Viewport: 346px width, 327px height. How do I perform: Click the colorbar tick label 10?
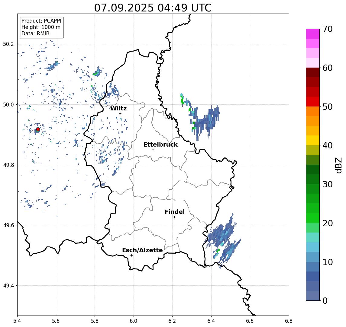pos(328,262)
